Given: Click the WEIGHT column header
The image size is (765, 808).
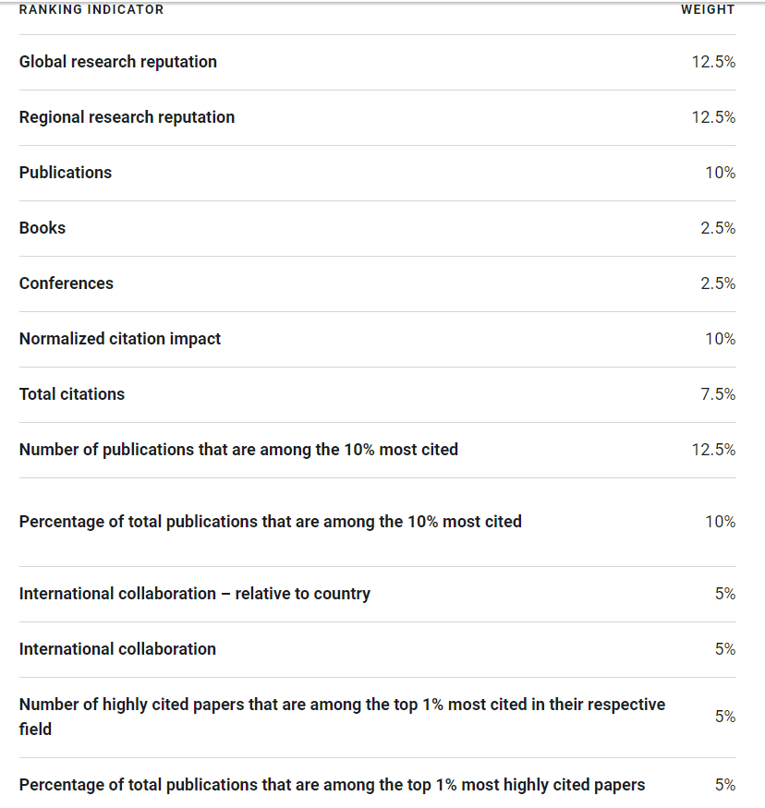Looking at the screenshot, I should coord(708,10).
